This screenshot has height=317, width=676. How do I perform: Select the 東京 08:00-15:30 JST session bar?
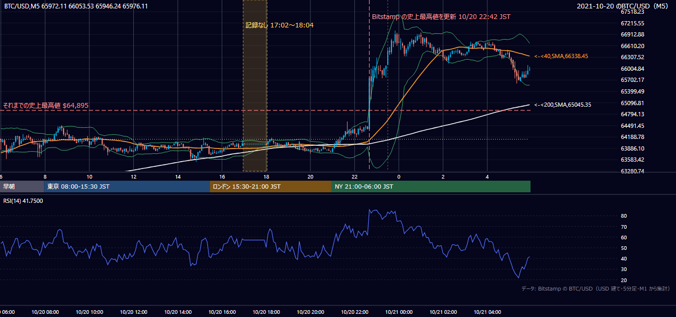(x=127, y=187)
